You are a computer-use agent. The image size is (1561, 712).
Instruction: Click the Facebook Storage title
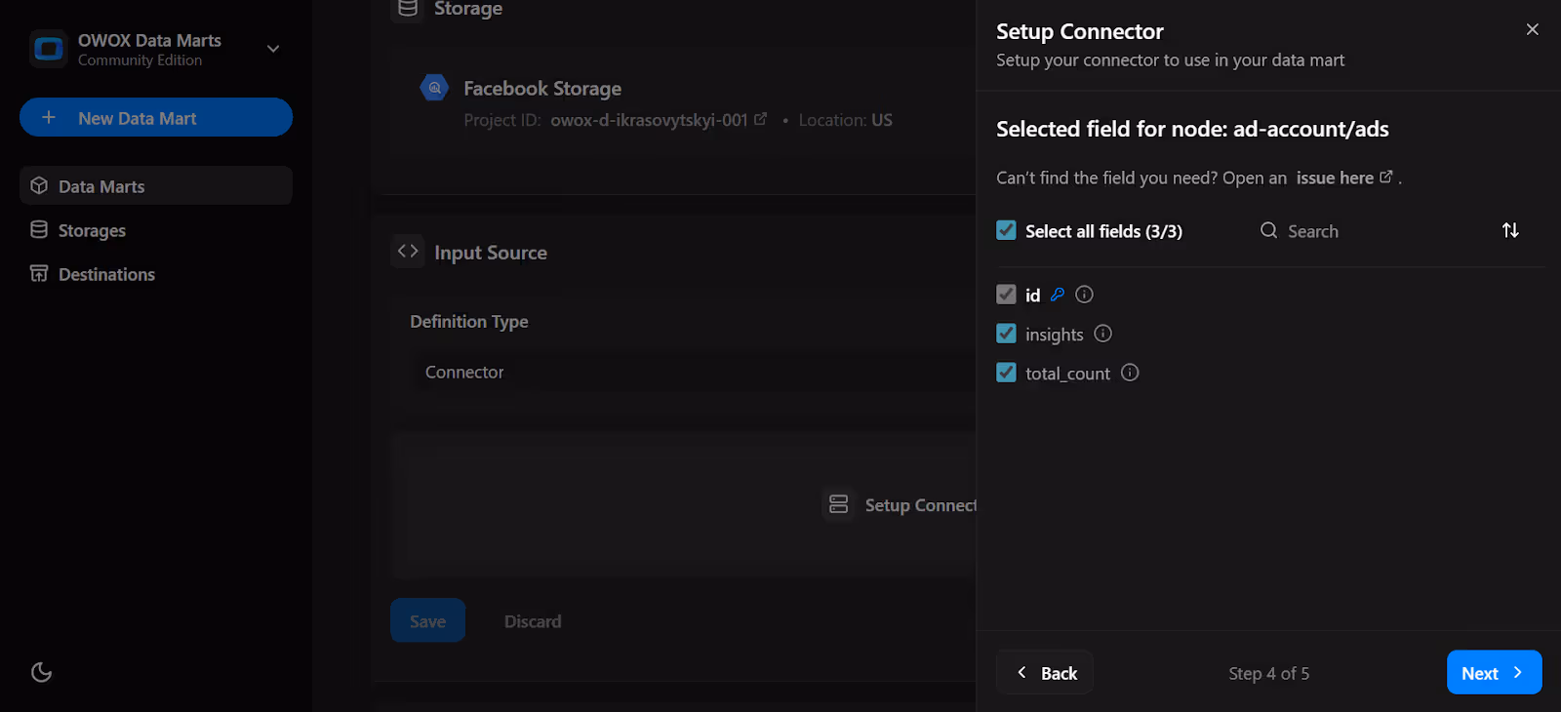pos(542,88)
